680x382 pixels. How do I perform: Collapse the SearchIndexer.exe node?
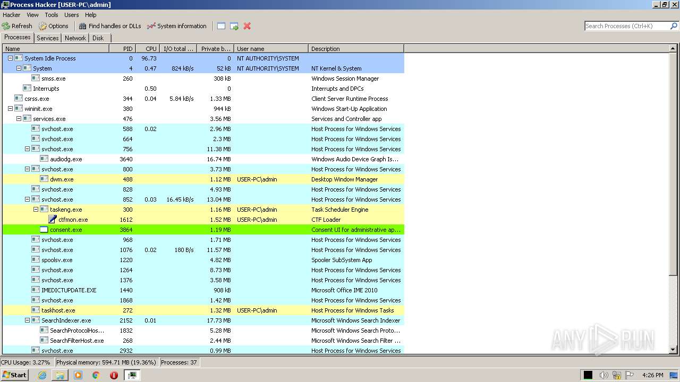click(x=27, y=320)
